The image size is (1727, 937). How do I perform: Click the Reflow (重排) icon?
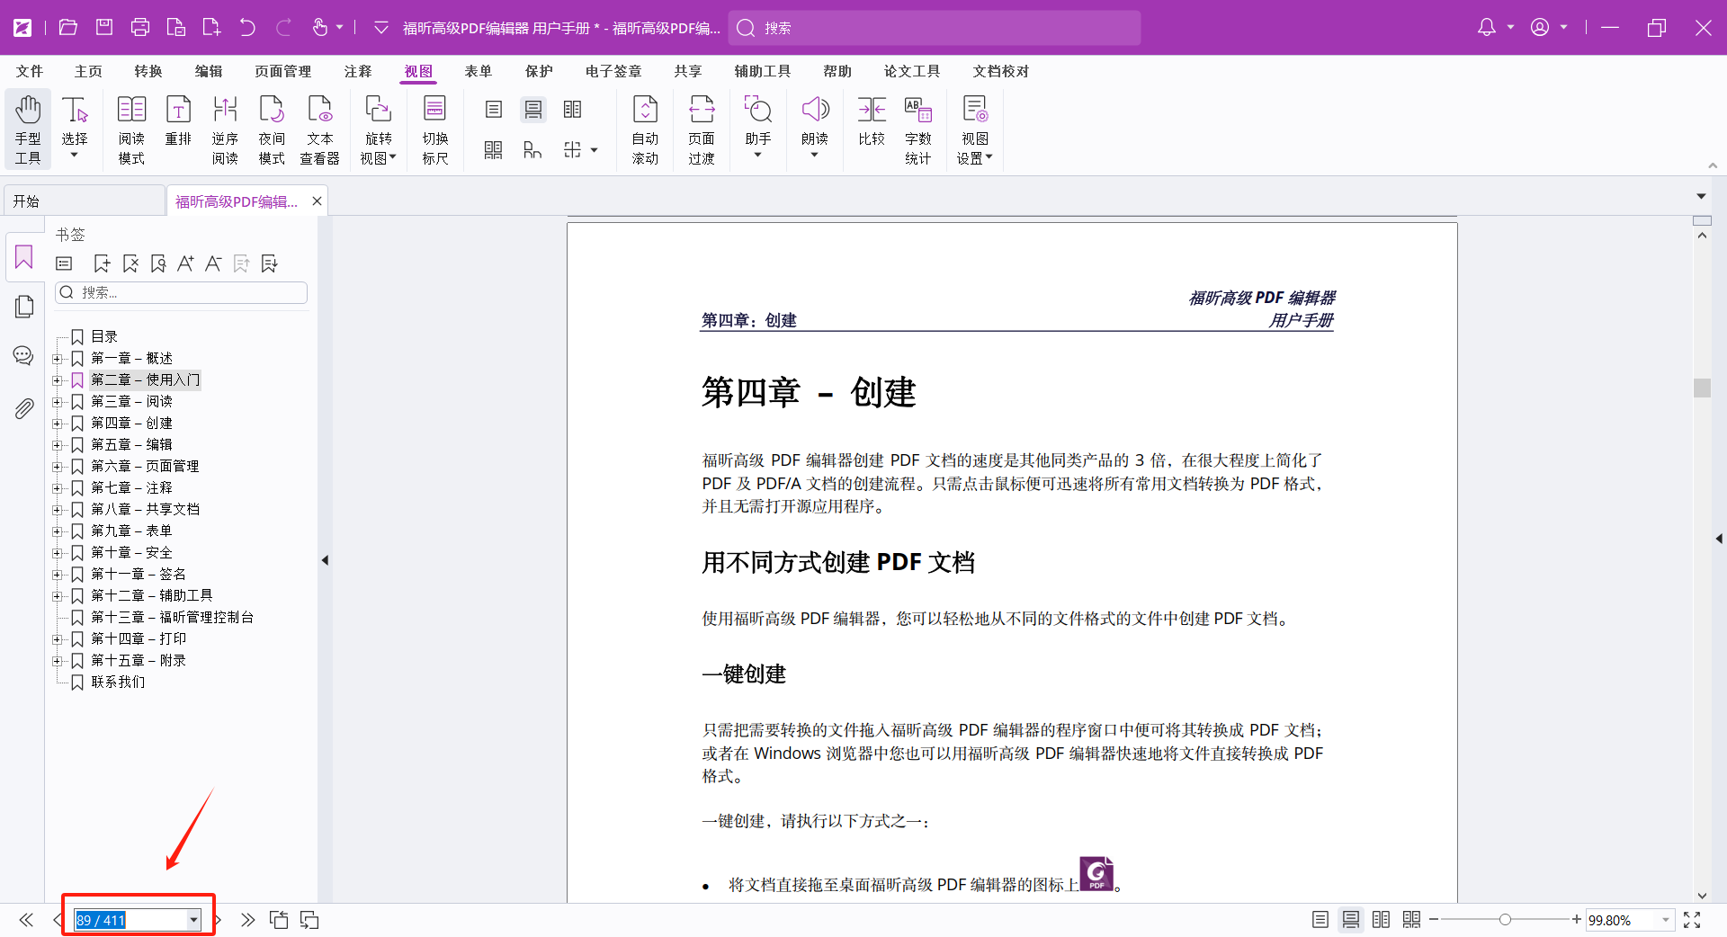coord(178,120)
